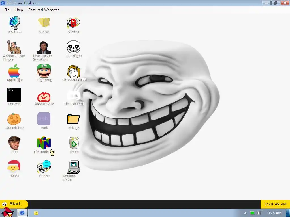Launch the Oilchan troll face icon
This screenshot has width=290, height=217.
click(73, 23)
